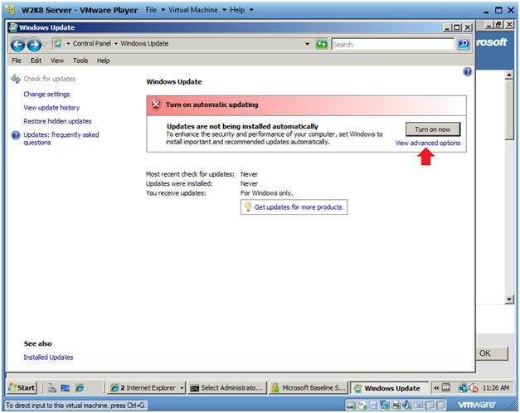The height and width of the screenshot is (413, 520).
Task: Click the question mark icon beside Updates FAQ
Action: point(16,135)
